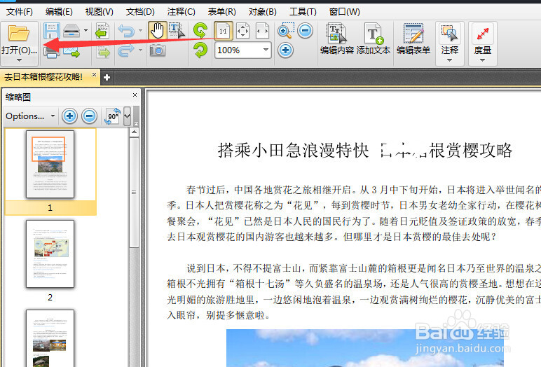This screenshot has width=541, height=367.
Task: Open the 表单(R) menu
Action: point(222,12)
